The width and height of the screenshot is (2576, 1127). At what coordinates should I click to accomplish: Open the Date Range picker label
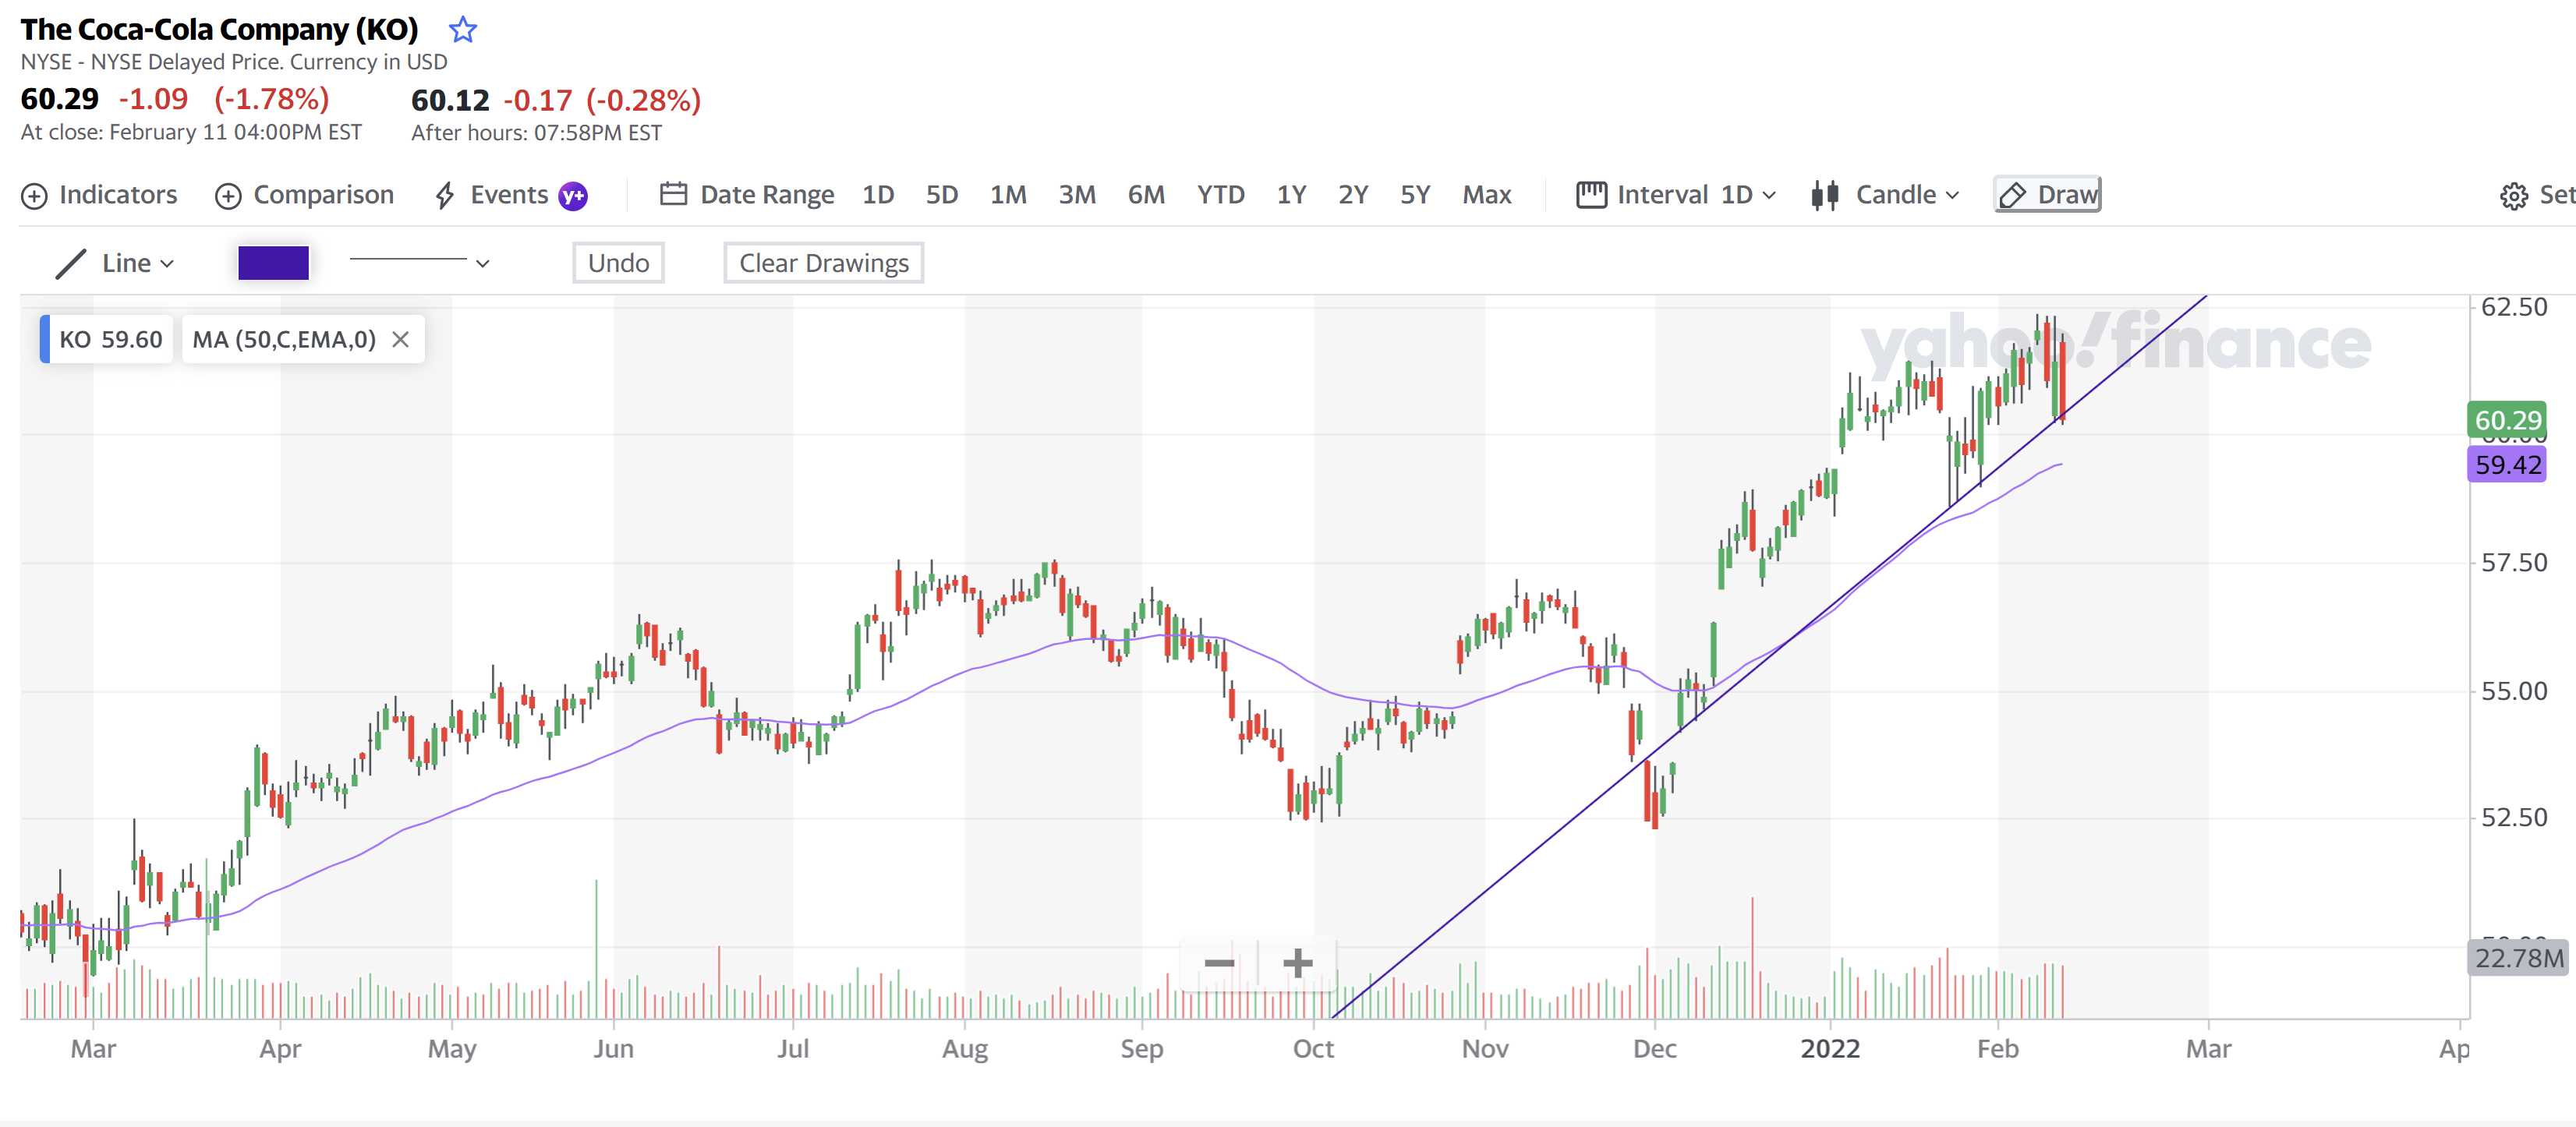pyautogui.click(x=767, y=195)
